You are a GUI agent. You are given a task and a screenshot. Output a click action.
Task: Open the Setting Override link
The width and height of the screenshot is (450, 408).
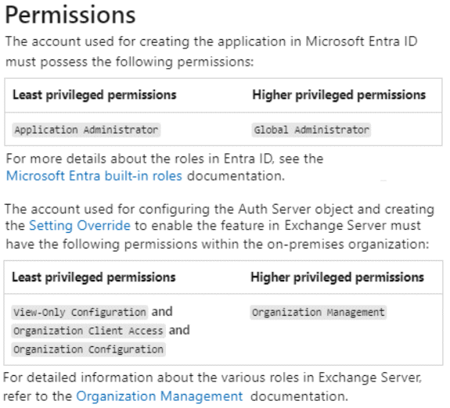(x=80, y=225)
